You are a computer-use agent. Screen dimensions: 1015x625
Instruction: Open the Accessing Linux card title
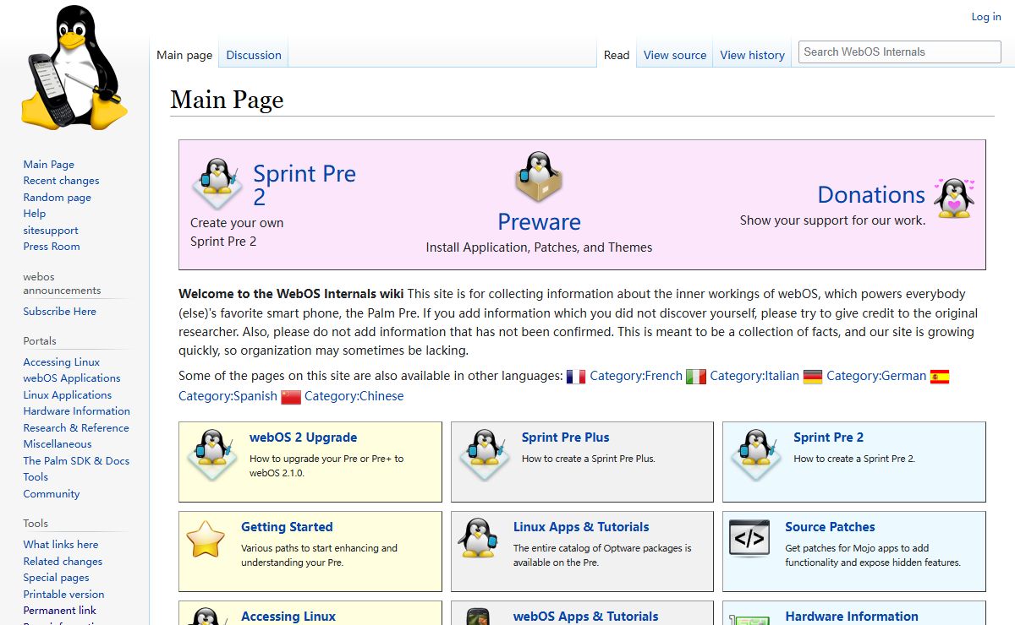coord(288,617)
